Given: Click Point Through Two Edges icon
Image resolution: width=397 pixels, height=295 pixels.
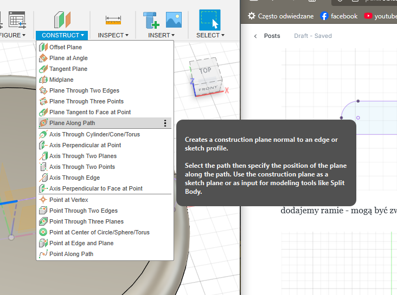Looking at the screenshot, I should click(43, 211).
